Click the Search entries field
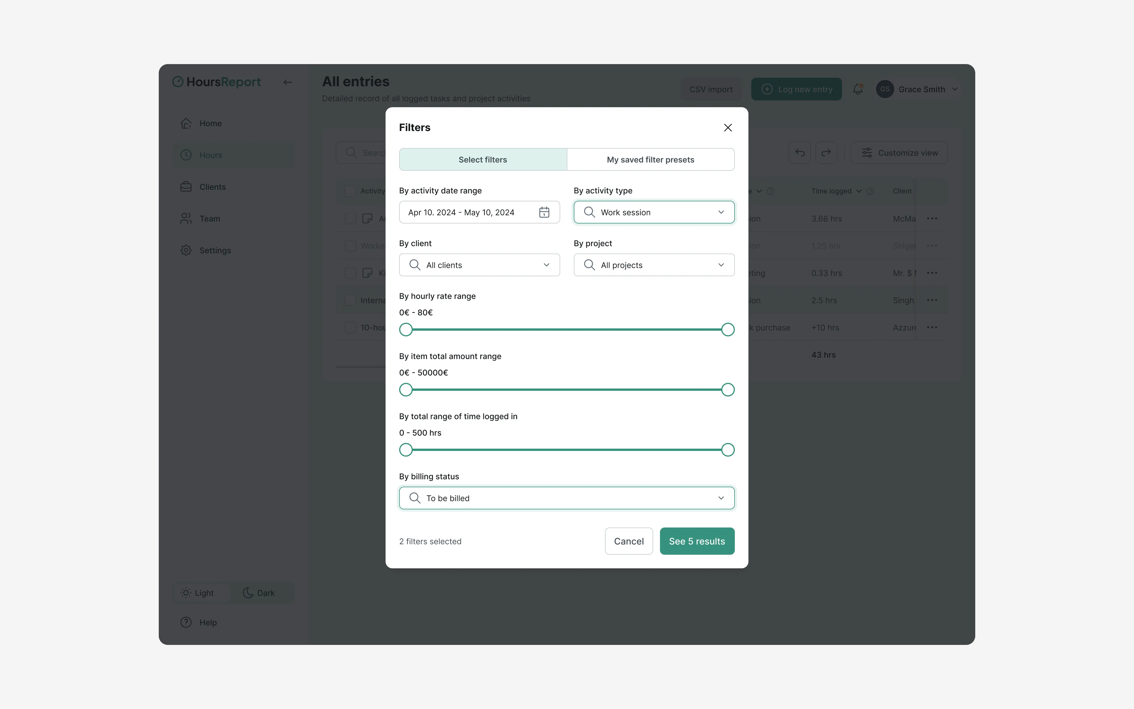The image size is (1134, 709). coord(361,153)
